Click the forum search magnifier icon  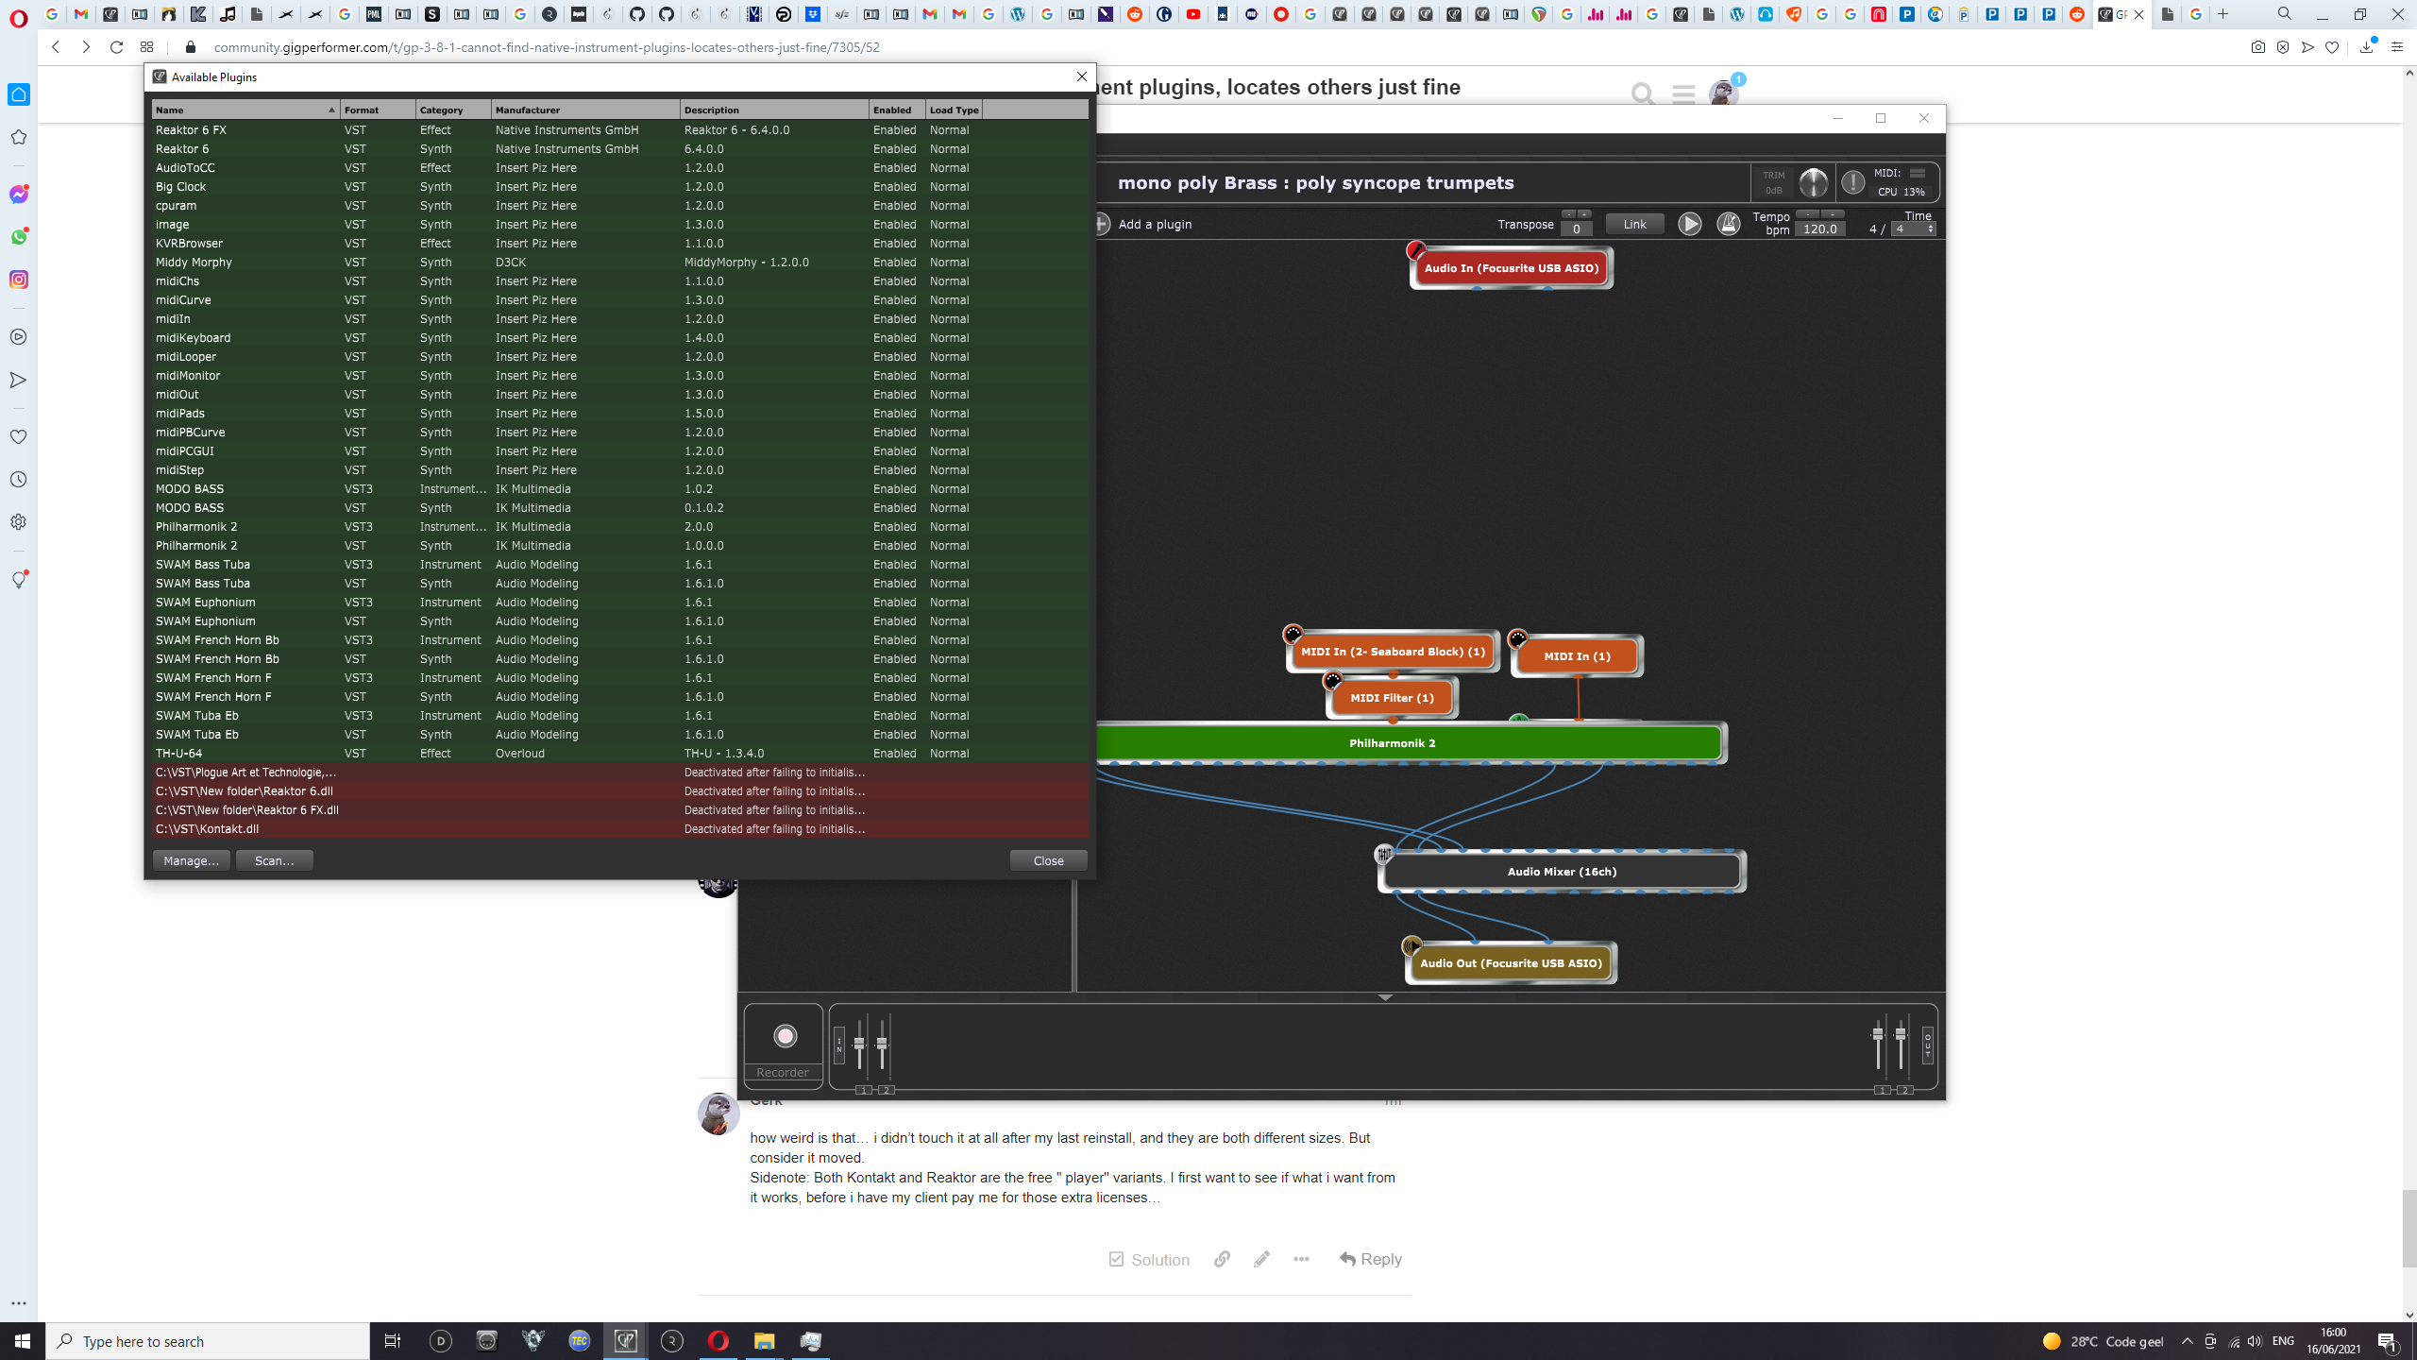[x=1642, y=93]
